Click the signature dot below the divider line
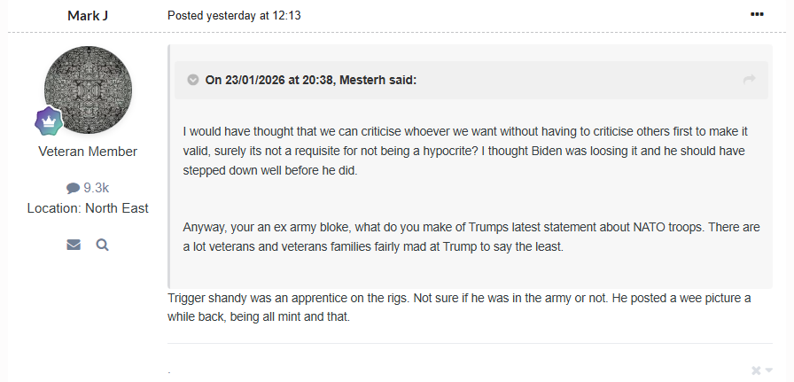Viewport: 794px width, 382px height. (x=169, y=372)
